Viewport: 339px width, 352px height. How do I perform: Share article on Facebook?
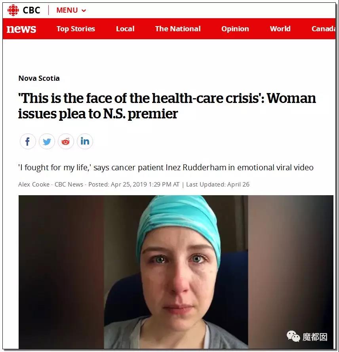pyautogui.click(x=28, y=141)
